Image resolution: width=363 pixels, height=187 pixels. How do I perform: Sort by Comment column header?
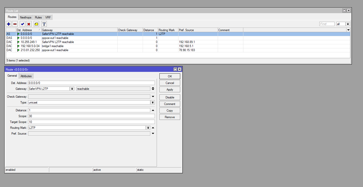click(230, 30)
